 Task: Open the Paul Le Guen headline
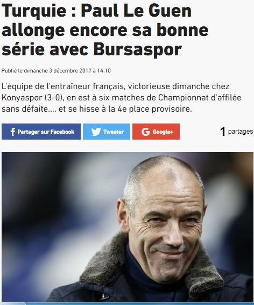tap(105, 30)
